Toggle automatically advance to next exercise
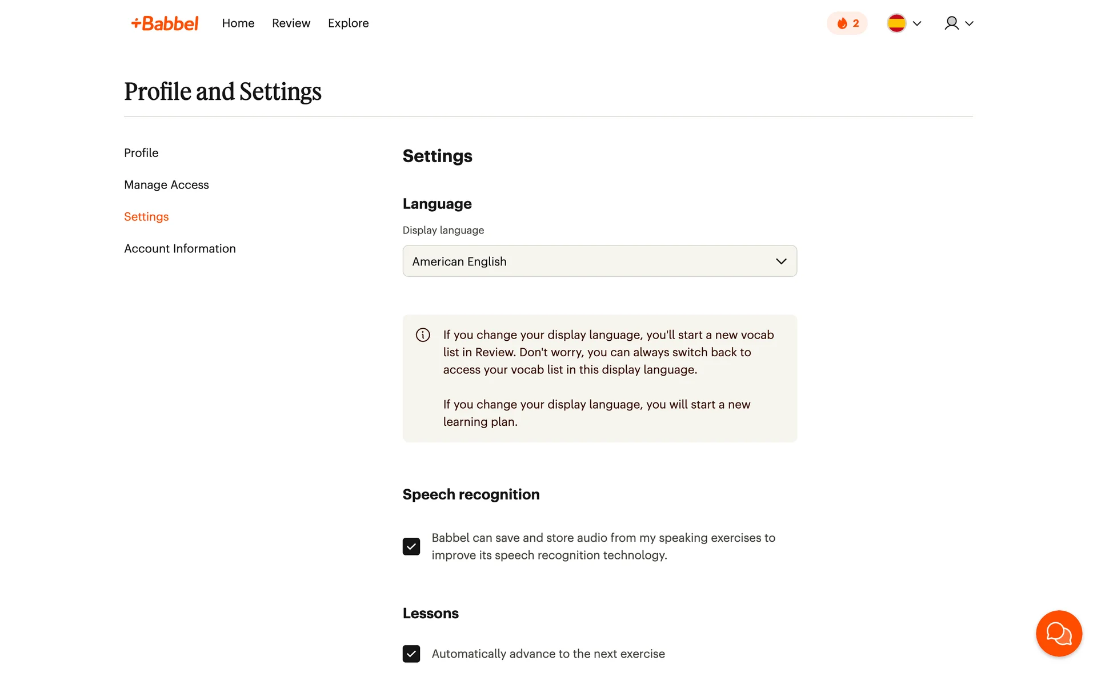Viewport: 1097px width, 685px height. [411, 654]
